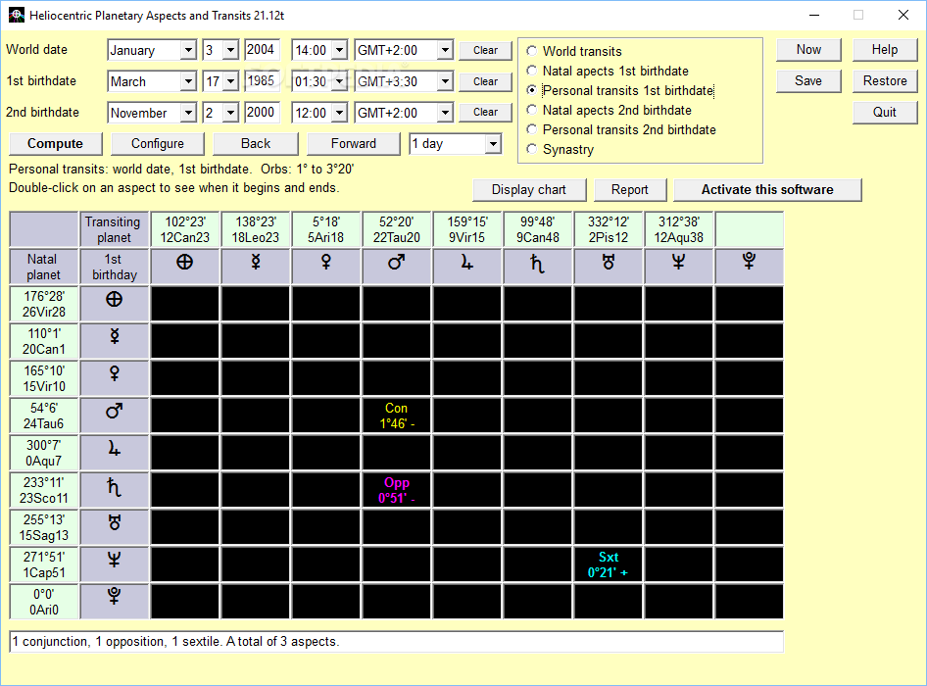Screen dimensions: 927x686
Task: Open the 1 day step interval dropdown
Action: coord(493,144)
